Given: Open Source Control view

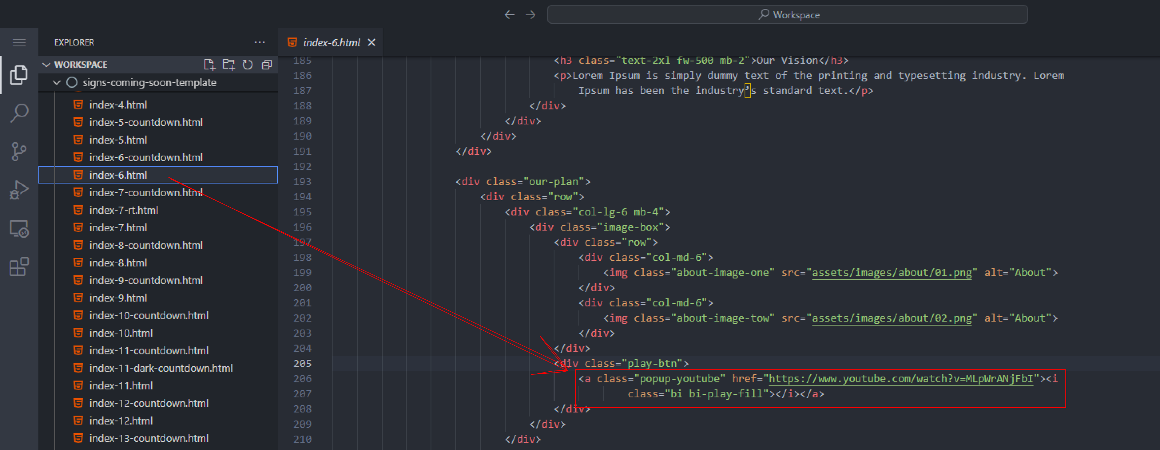Looking at the screenshot, I should tap(19, 152).
